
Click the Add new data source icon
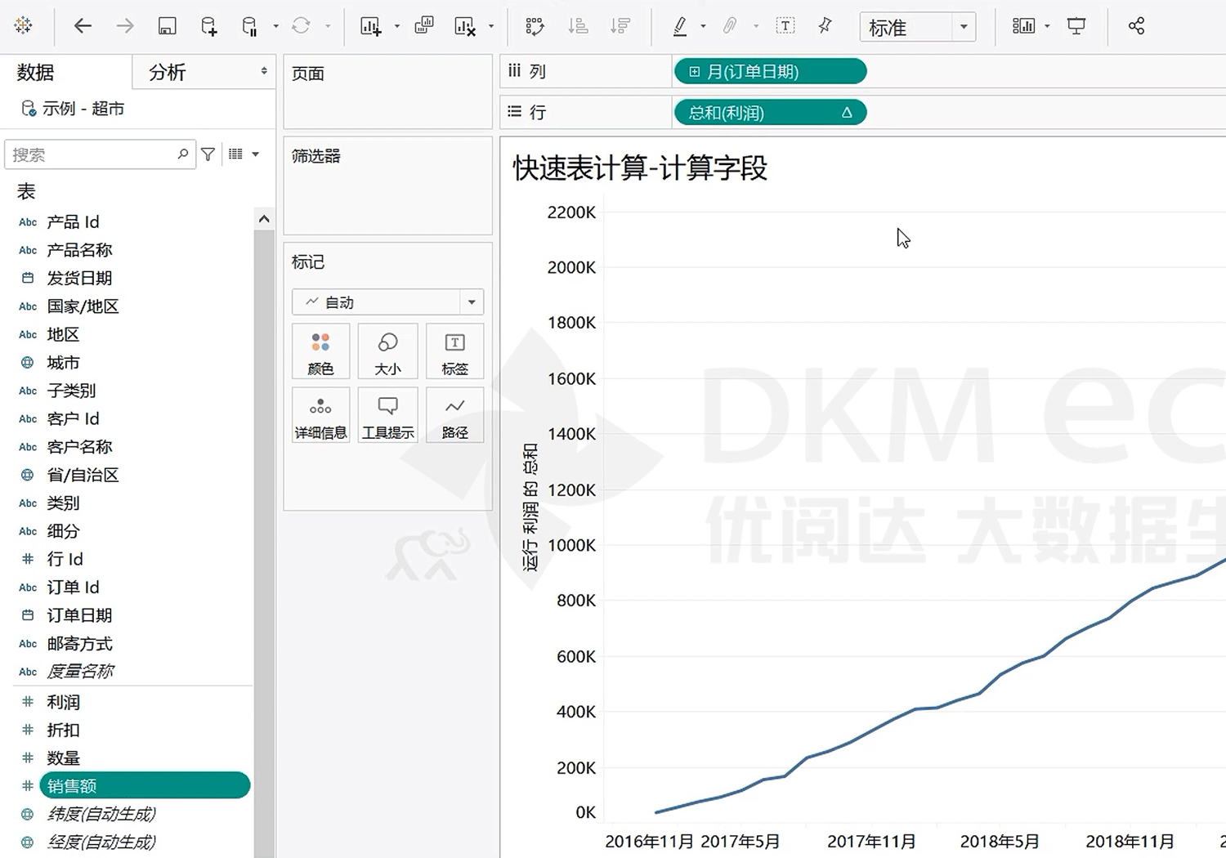(x=209, y=26)
